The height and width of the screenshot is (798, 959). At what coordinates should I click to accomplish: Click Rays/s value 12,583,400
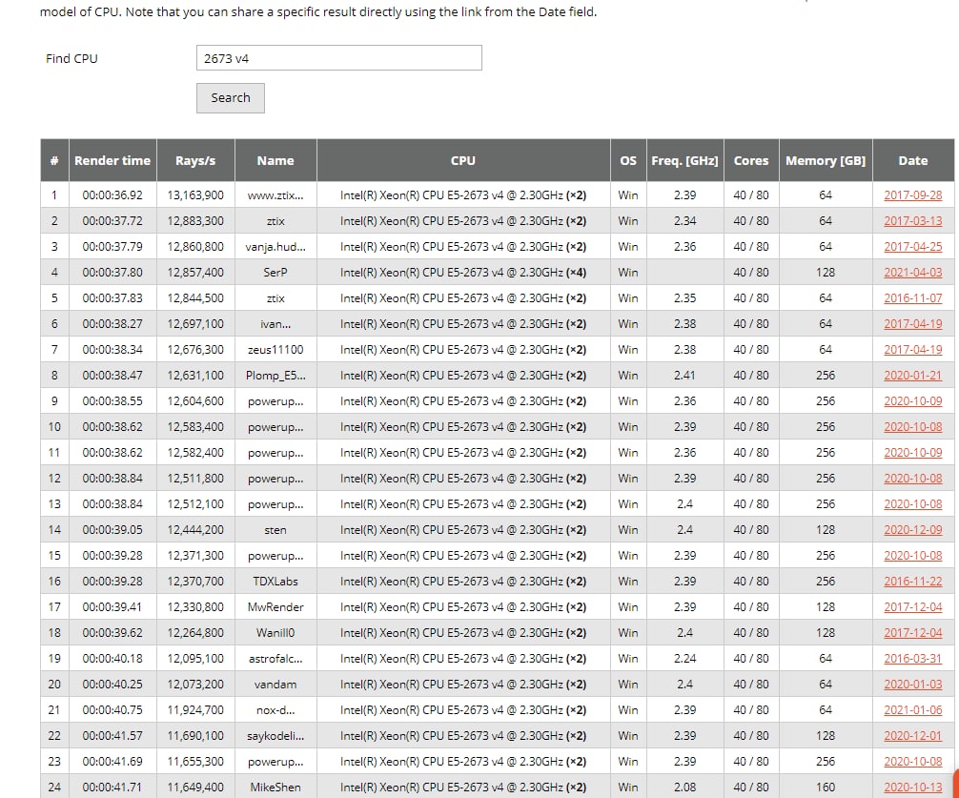click(195, 426)
